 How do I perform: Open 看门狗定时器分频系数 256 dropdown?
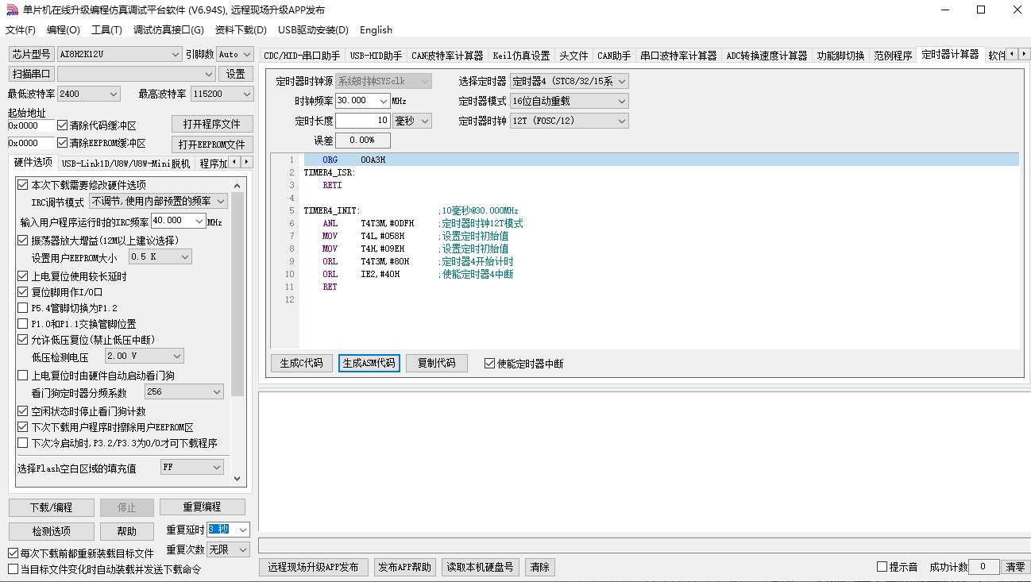pyautogui.click(x=184, y=392)
